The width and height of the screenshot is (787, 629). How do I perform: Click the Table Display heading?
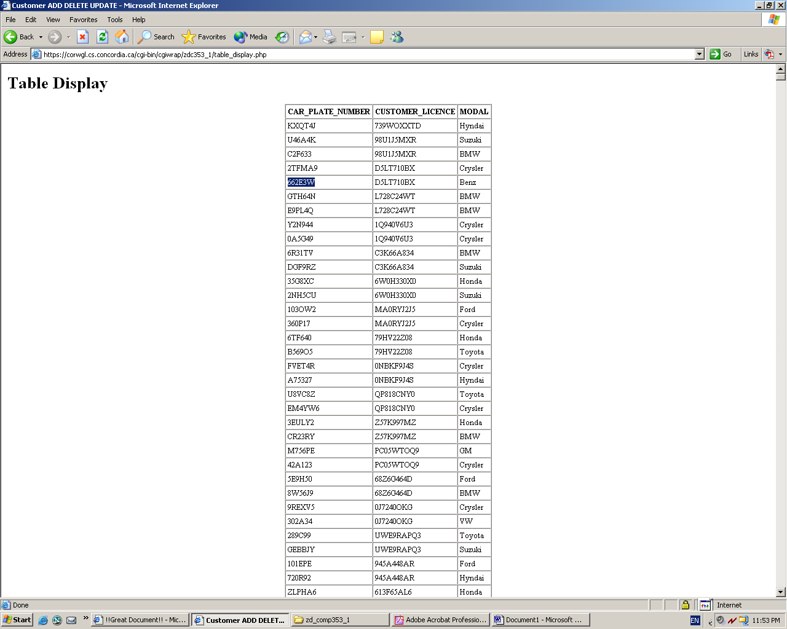[58, 83]
